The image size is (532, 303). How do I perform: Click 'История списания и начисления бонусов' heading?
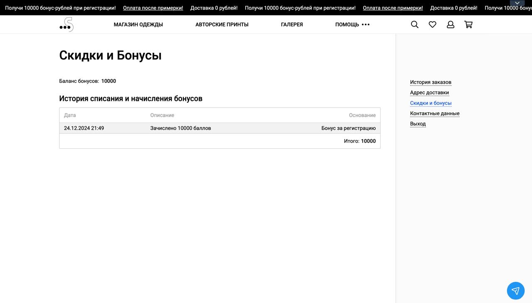coord(131,99)
